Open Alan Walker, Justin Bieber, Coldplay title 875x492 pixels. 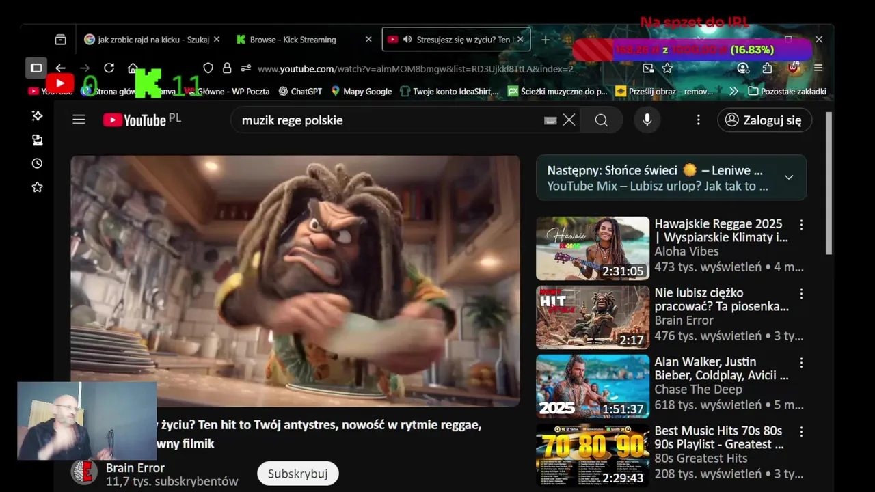point(721,368)
